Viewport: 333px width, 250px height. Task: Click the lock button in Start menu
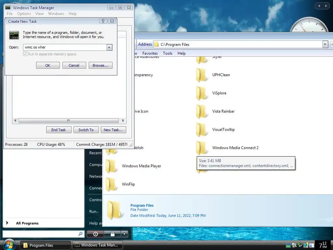[x=112, y=234]
